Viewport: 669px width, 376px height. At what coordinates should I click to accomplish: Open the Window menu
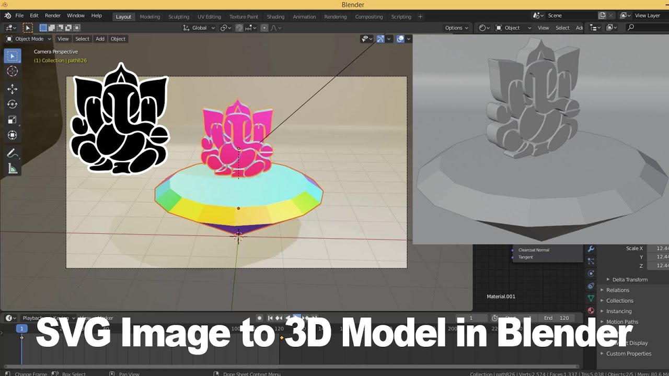click(x=76, y=16)
